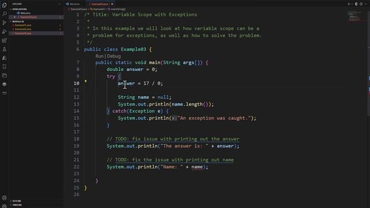This screenshot has width=370, height=208.
Task: Click the Debug CodeLens above main
Action: (114, 56)
